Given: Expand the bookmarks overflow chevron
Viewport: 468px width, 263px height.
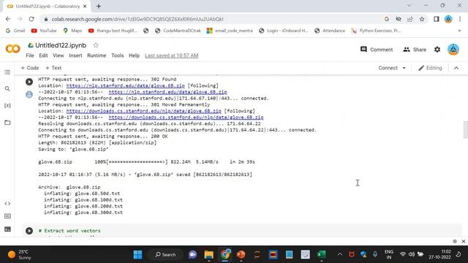Looking at the screenshot, I should [x=459, y=31].
